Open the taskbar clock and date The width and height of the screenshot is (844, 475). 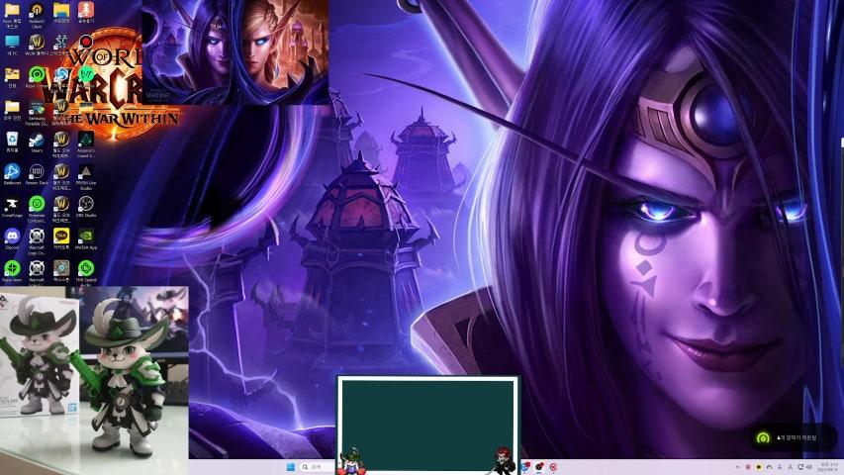829,467
